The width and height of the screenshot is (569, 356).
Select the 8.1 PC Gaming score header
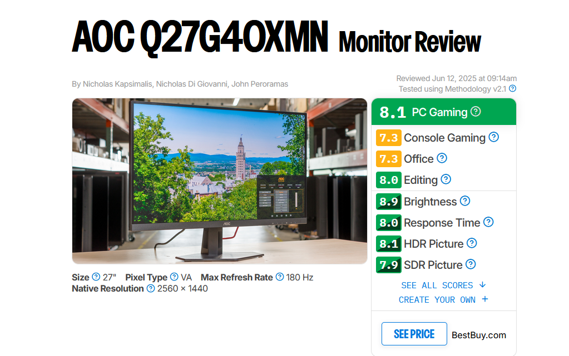click(x=444, y=112)
